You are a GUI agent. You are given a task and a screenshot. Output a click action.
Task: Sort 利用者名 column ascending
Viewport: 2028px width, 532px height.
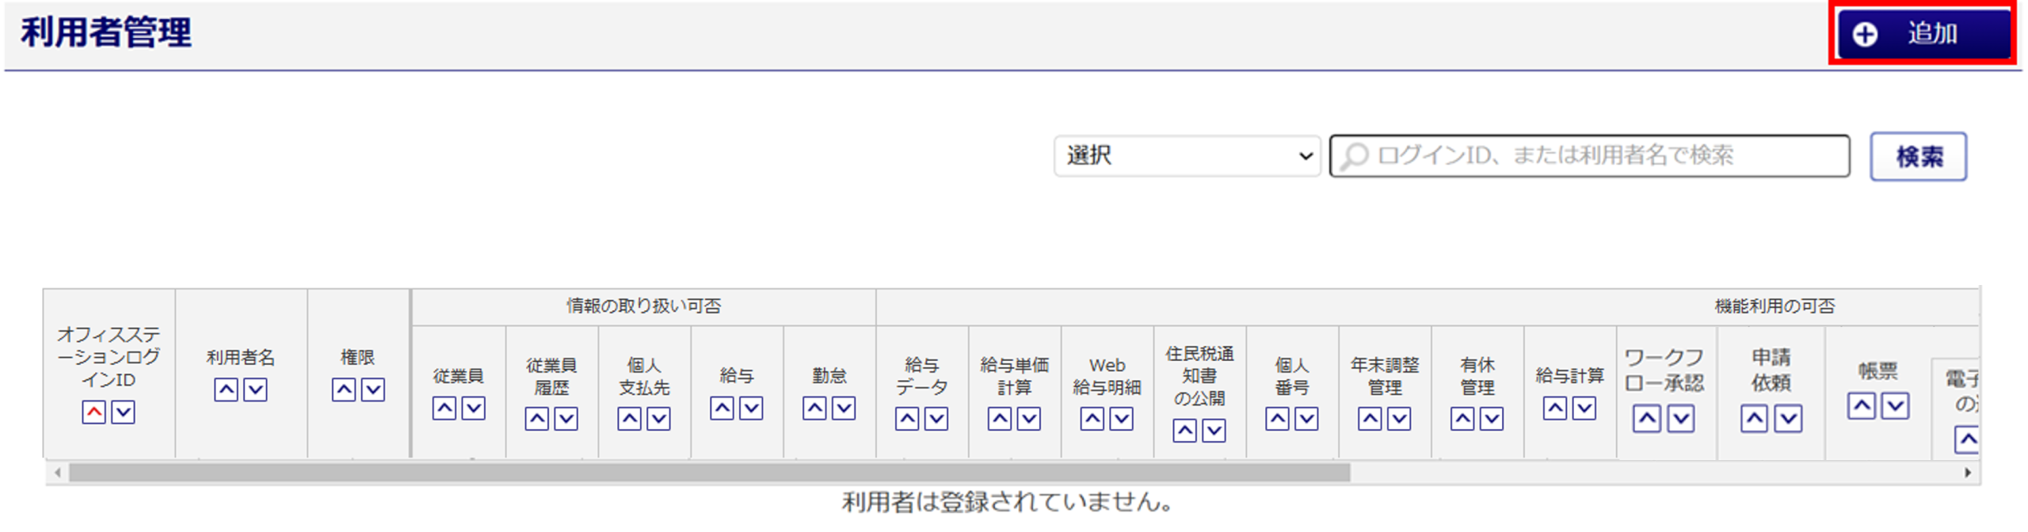point(226,389)
